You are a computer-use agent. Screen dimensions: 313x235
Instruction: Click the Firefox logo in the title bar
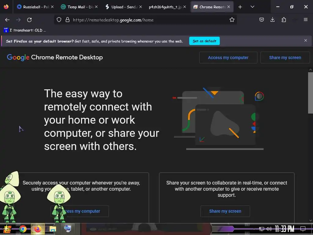(x=6, y=7)
